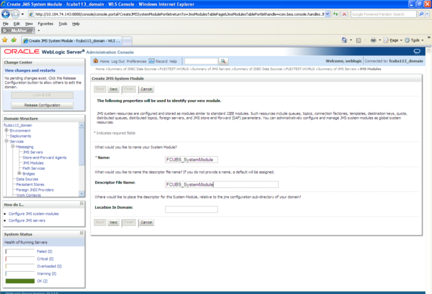Click the Record icon in console toolbar
Viewport: 432px width, 294px height.
tap(151, 61)
